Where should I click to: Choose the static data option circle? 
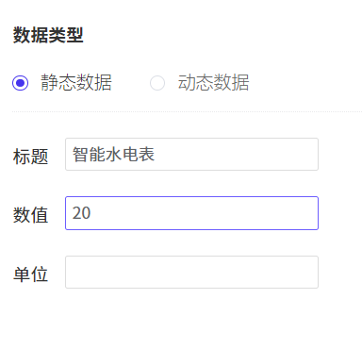(21, 83)
